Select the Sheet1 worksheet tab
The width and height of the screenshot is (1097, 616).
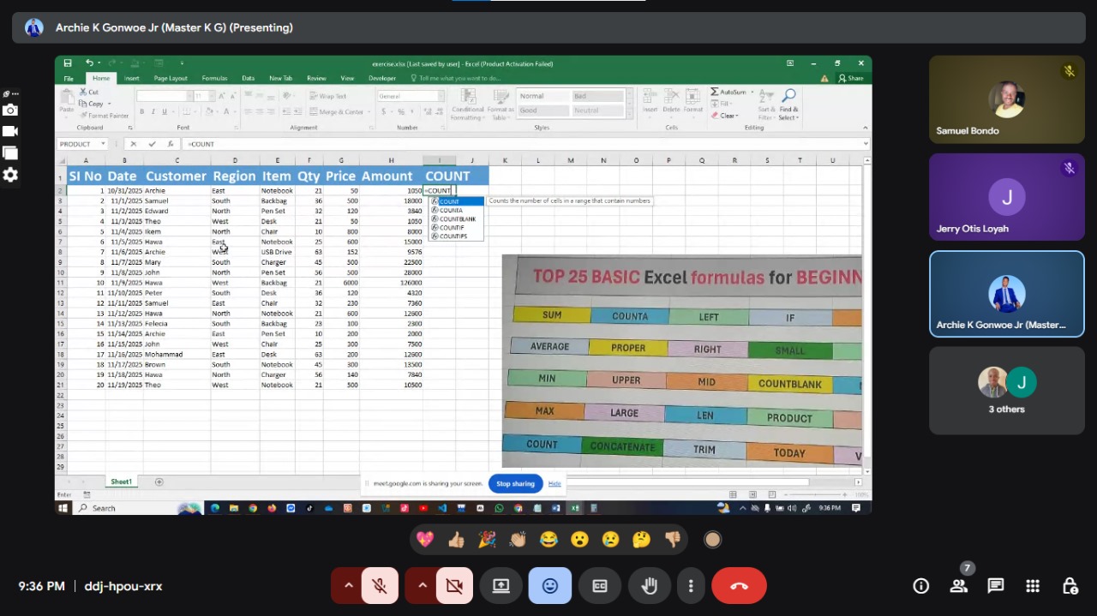click(x=121, y=481)
